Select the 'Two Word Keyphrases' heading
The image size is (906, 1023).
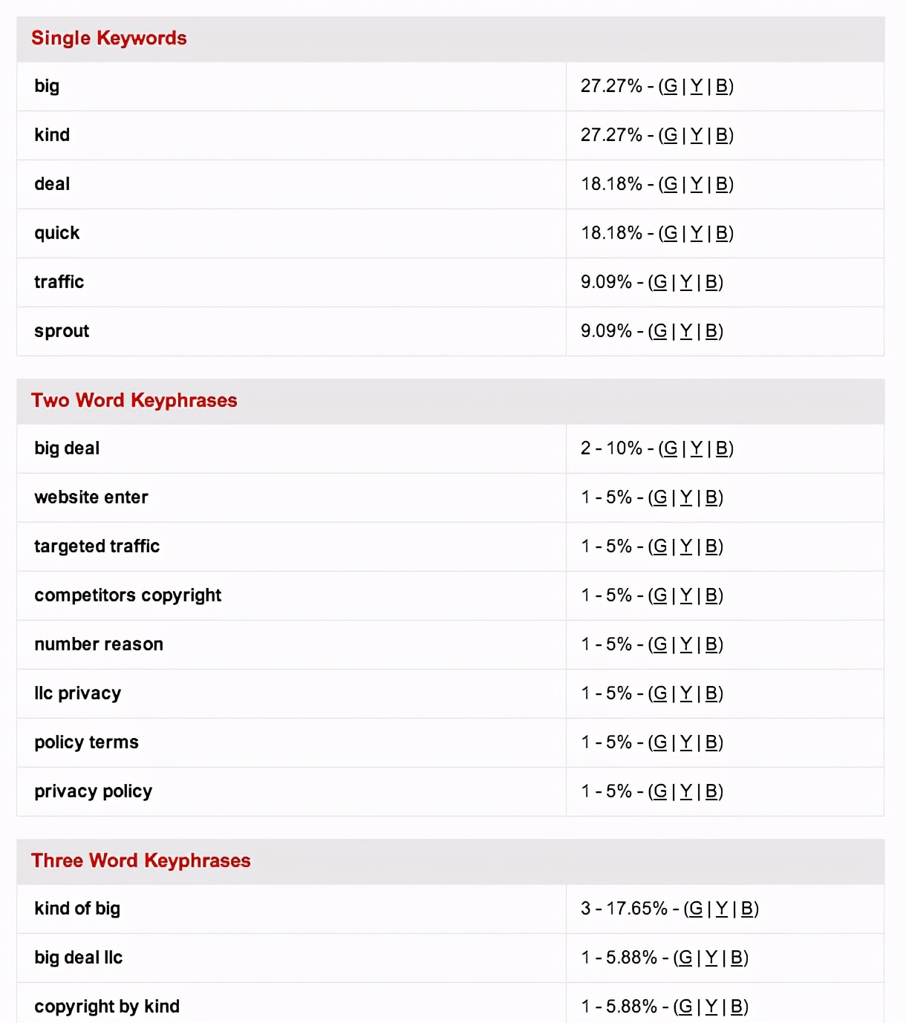click(134, 400)
